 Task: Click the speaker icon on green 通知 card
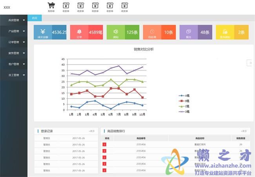click(x=116, y=31)
